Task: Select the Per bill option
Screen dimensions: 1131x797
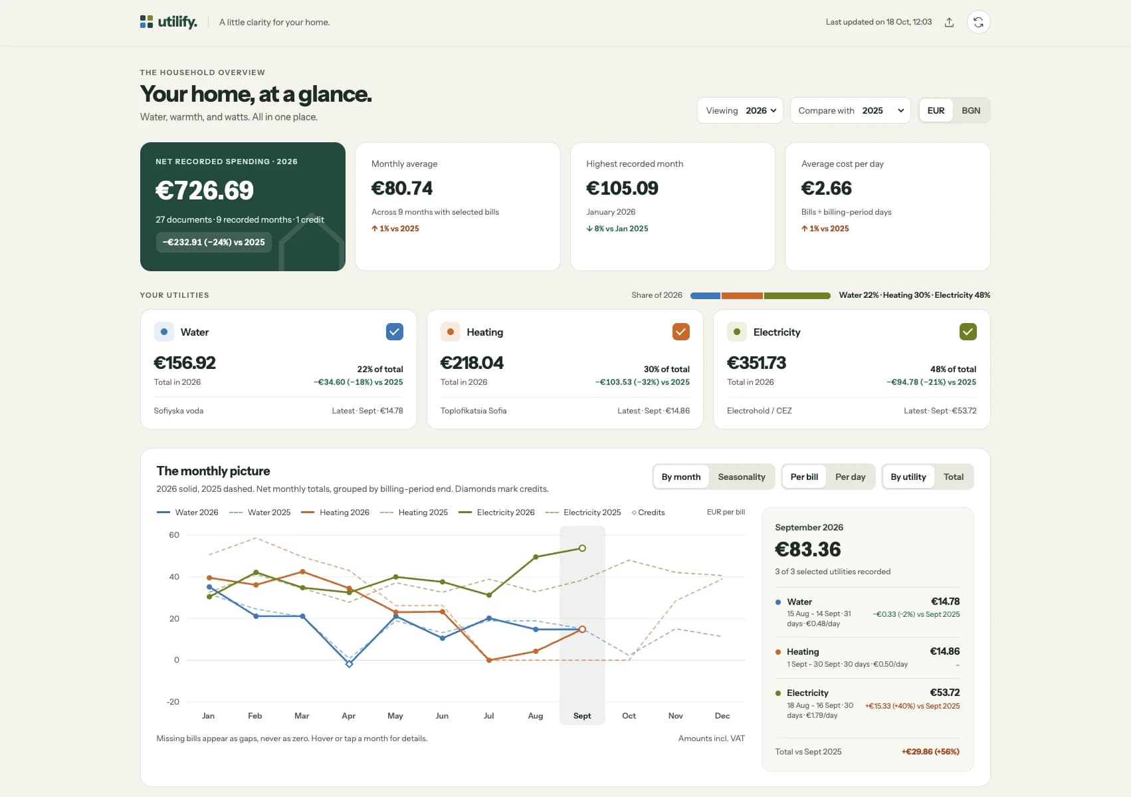Action: (804, 477)
